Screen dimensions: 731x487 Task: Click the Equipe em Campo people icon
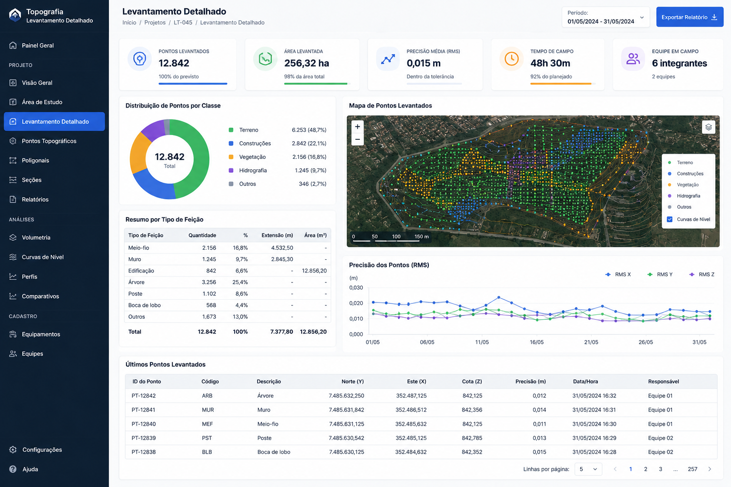(633, 59)
